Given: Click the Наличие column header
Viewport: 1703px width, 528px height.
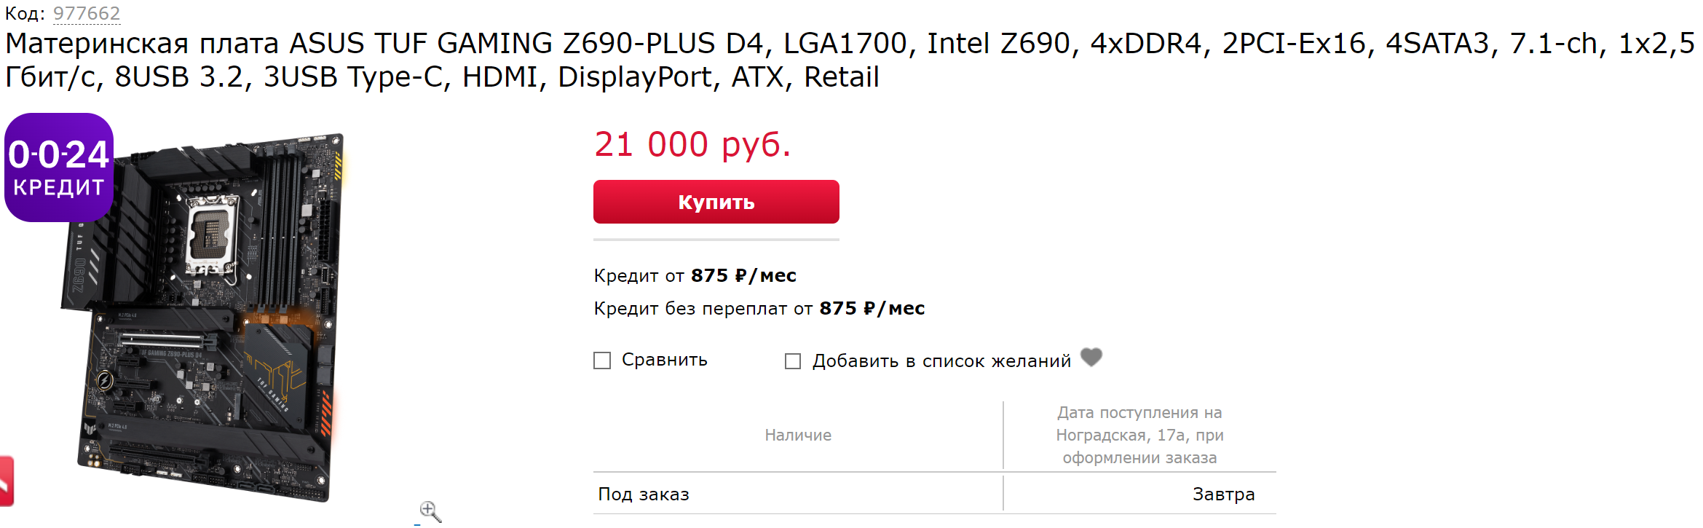Looking at the screenshot, I should tap(798, 436).
